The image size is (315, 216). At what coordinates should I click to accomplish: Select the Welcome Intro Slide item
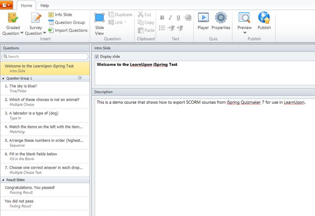[x=45, y=68]
